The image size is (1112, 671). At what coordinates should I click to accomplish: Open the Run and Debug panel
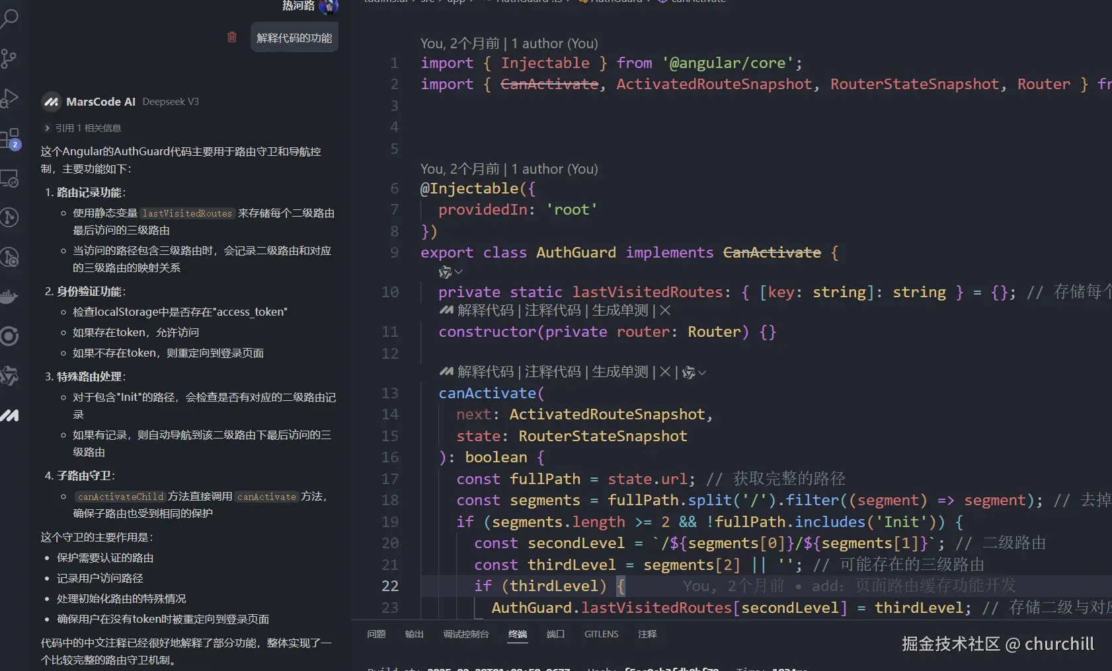click(x=10, y=98)
